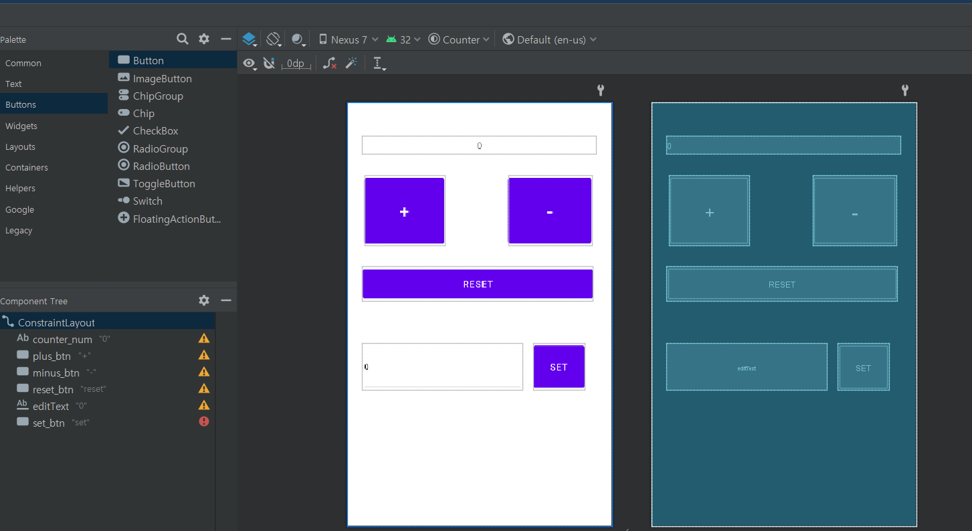Open Palette settings gear
This screenshot has height=531, width=972.
[204, 39]
